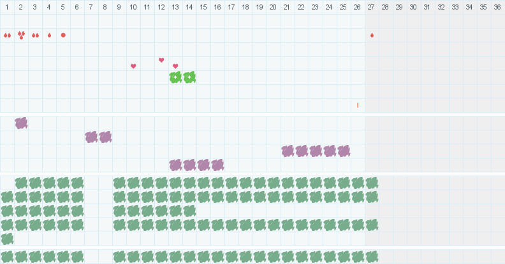Click the purple scribble mark on day 16
This screenshot has width=505, height=264.
point(217,165)
